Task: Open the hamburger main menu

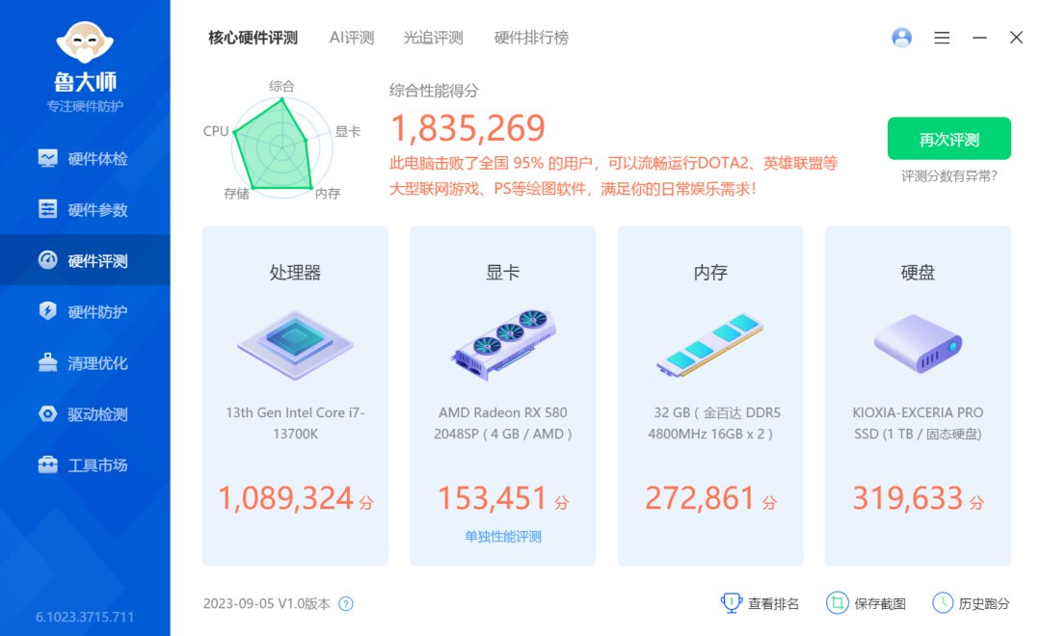Action: pos(942,38)
